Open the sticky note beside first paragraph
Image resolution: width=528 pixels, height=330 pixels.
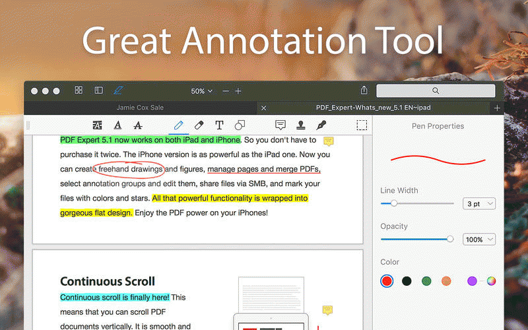pyautogui.click(x=328, y=141)
